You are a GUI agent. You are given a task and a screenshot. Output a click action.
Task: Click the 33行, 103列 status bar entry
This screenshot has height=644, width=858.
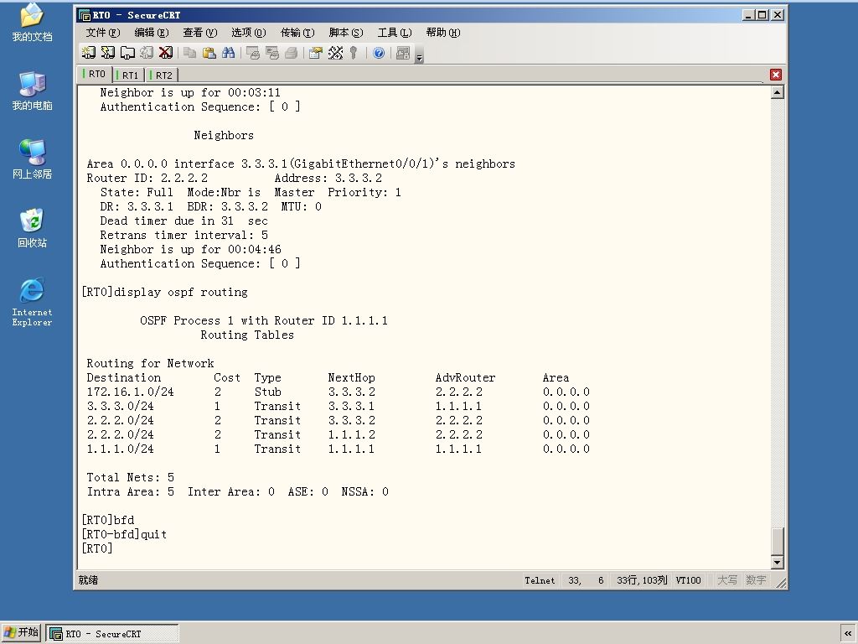642,580
